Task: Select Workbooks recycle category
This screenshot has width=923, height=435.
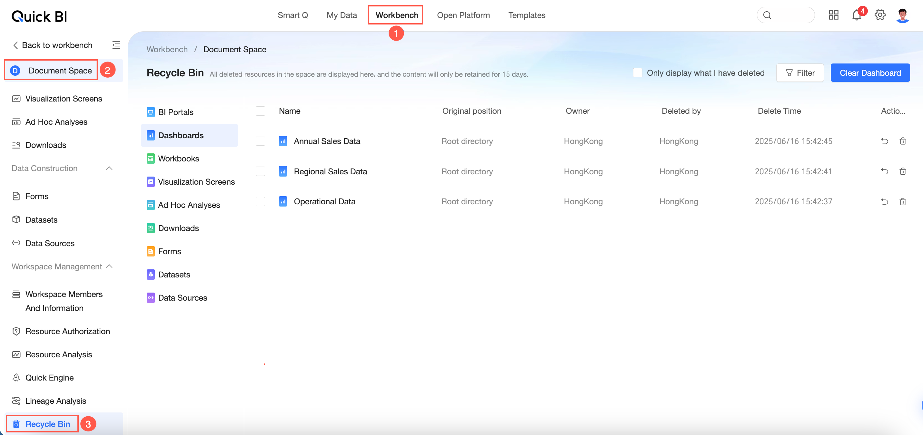Action: point(189,159)
